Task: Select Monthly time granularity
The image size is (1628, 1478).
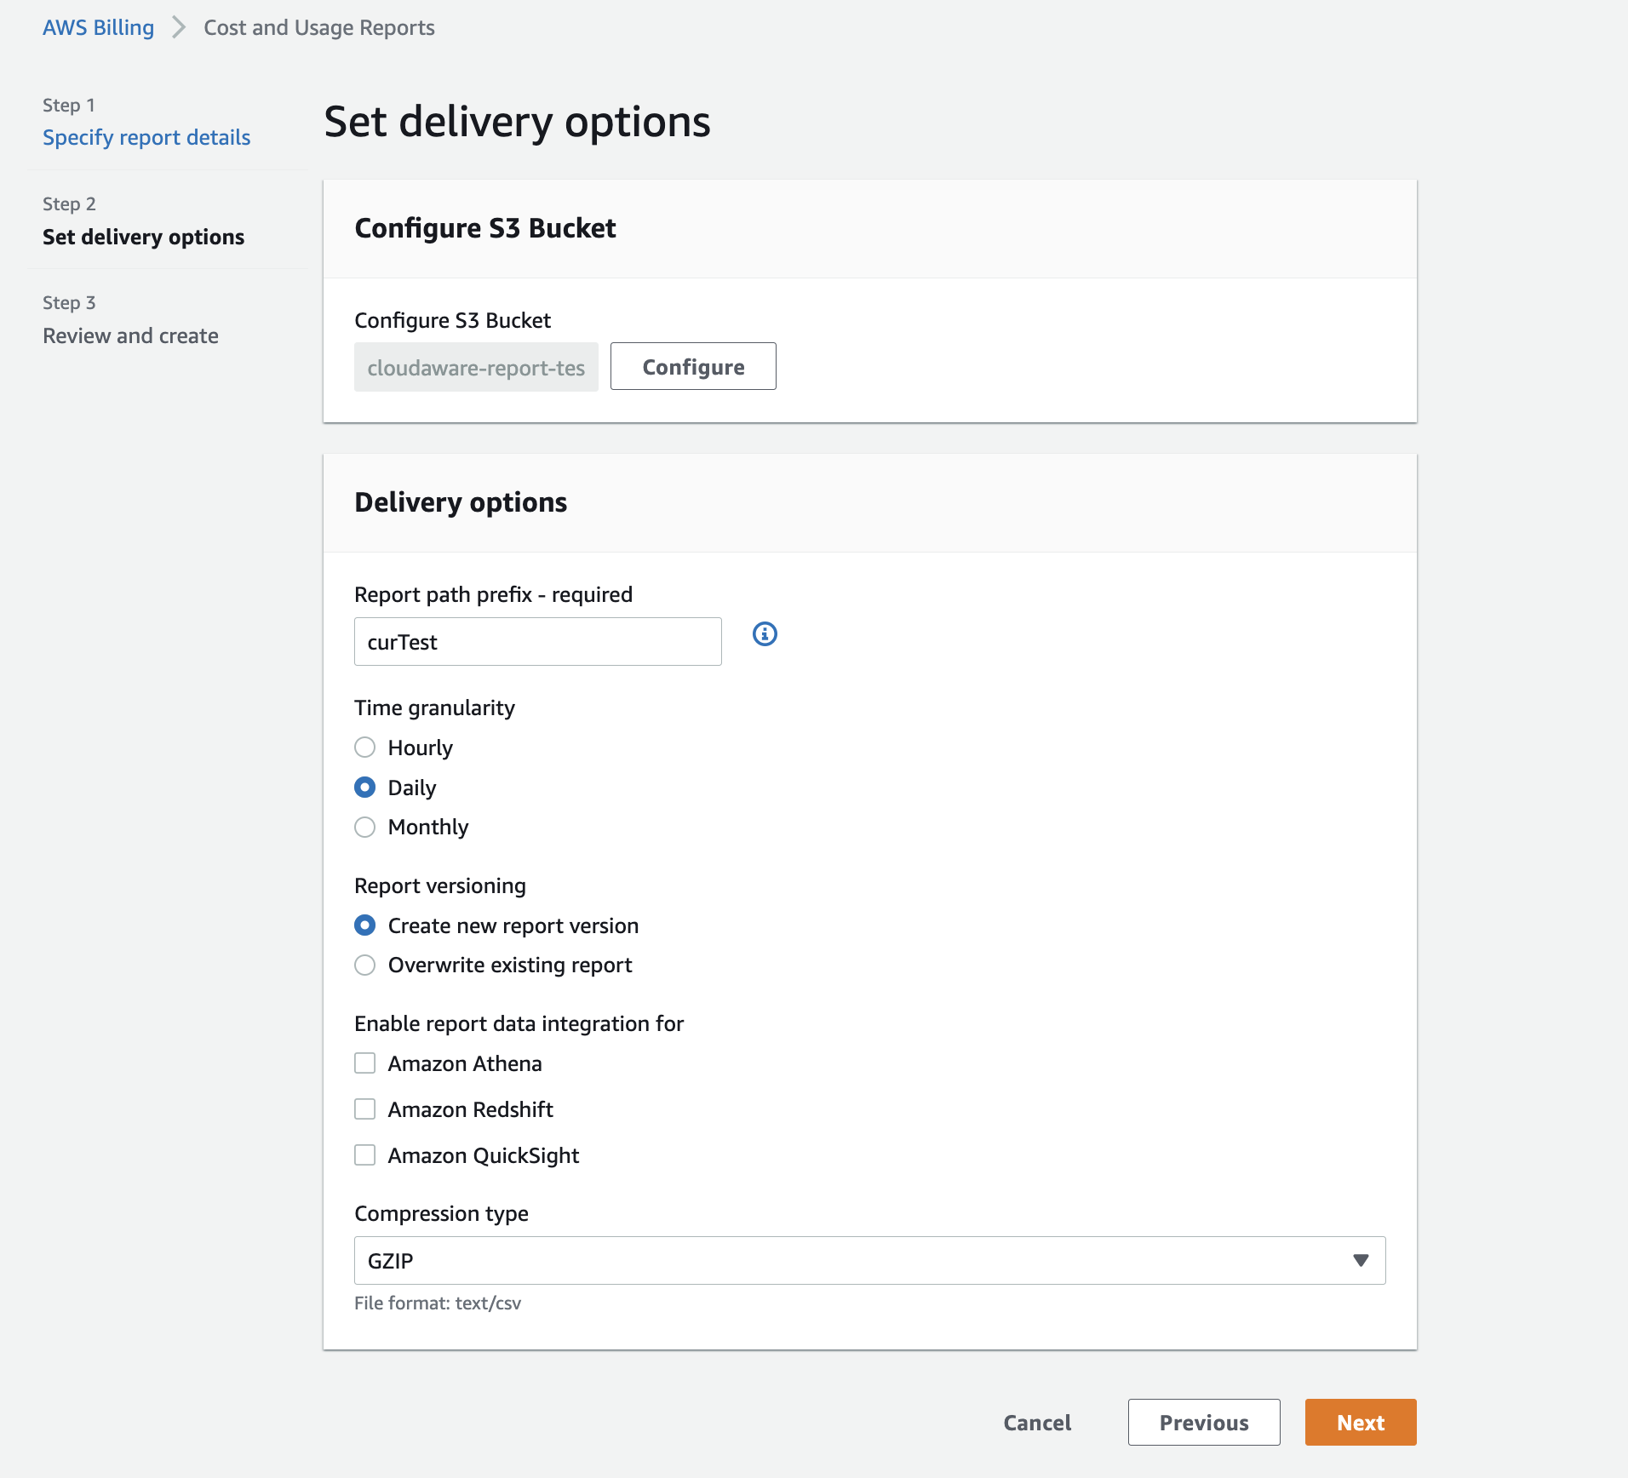Action: pyautogui.click(x=364, y=827)
